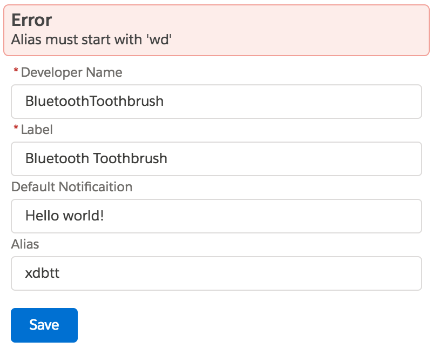The height and width of the screenshot is (348, 433).
Task: Click the word "Bluetooth" in Label field
Action: (57, 159)
